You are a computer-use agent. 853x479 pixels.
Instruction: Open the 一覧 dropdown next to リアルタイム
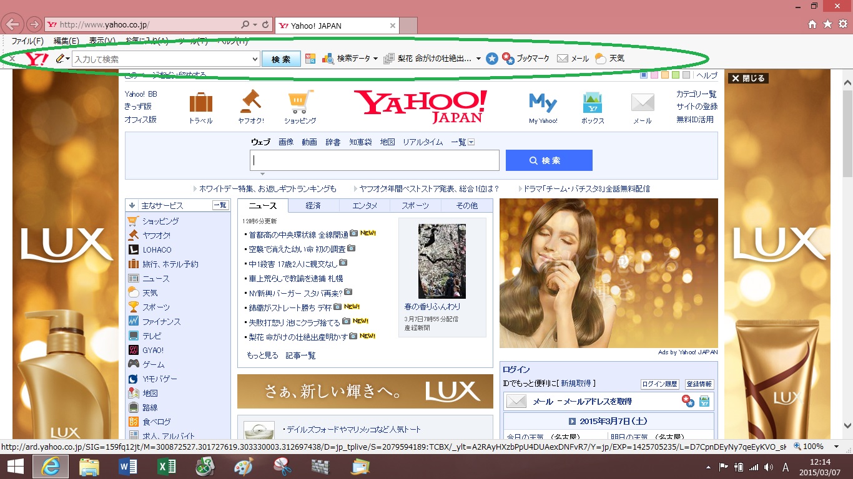(471, 142)
